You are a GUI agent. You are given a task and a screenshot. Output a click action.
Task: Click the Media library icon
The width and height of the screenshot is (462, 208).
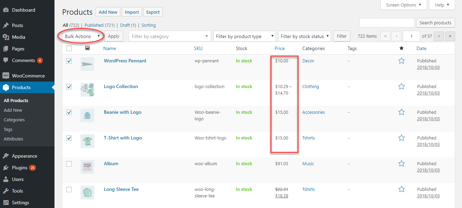tap(5, 37)
